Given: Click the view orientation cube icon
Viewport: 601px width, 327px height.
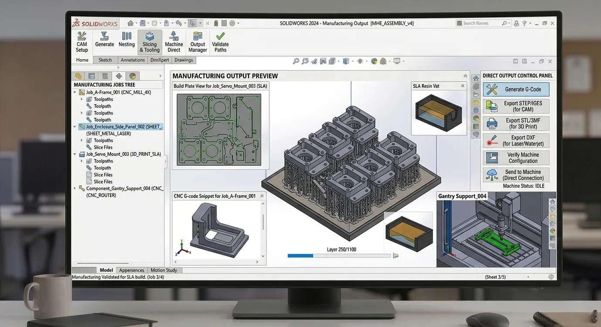Looking at the screenshot, I should pos(346,61).
